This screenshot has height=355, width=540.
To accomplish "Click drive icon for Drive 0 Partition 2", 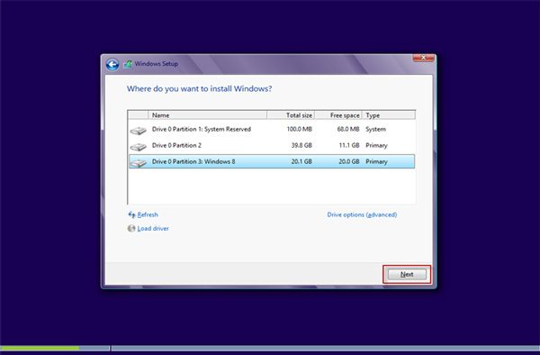I will point(139,147).
